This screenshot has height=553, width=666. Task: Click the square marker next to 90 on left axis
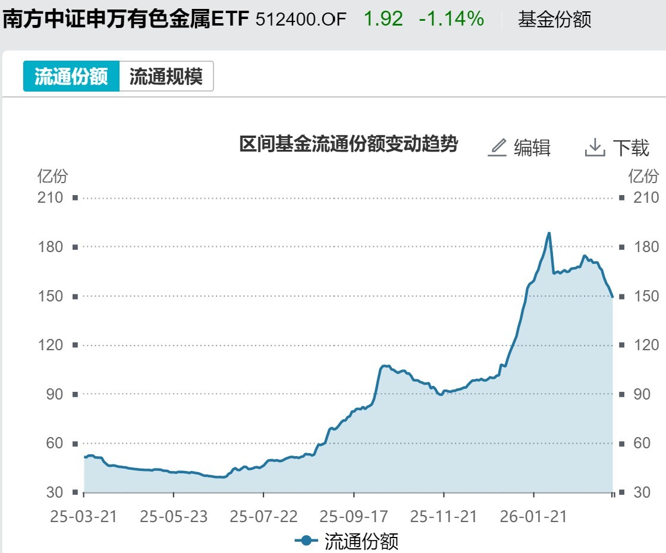coord(75,394)
